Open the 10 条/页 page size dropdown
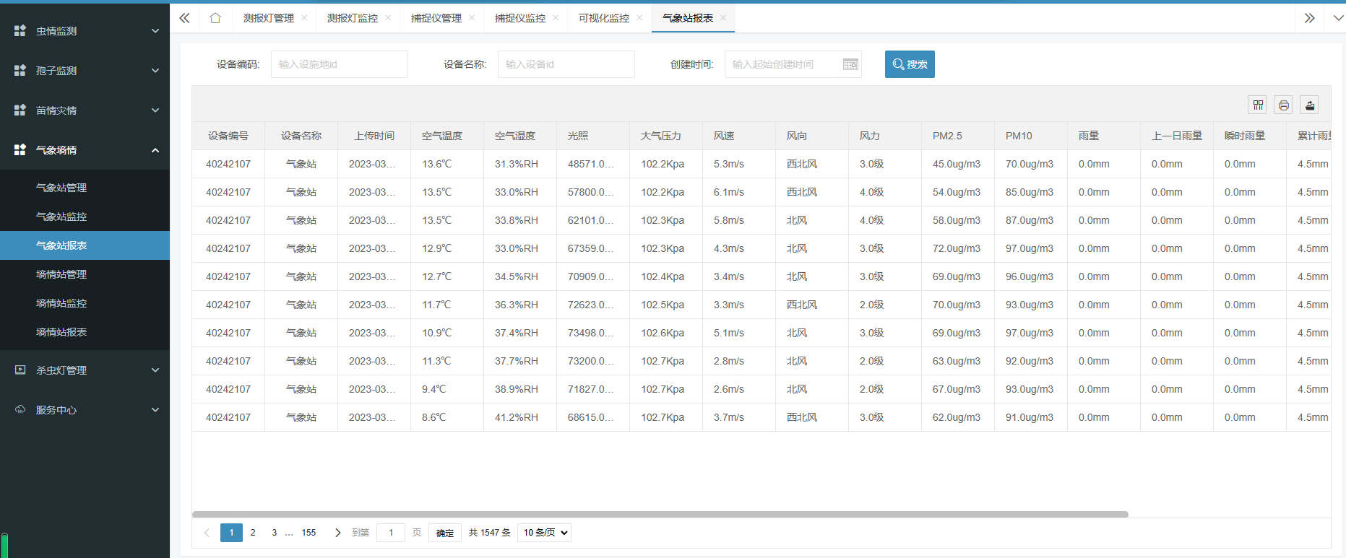Viewport: 1346px width, 558px height. [x=544, y=533]
